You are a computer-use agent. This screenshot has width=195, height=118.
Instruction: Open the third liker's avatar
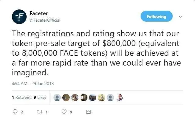[x=75, y=98]
